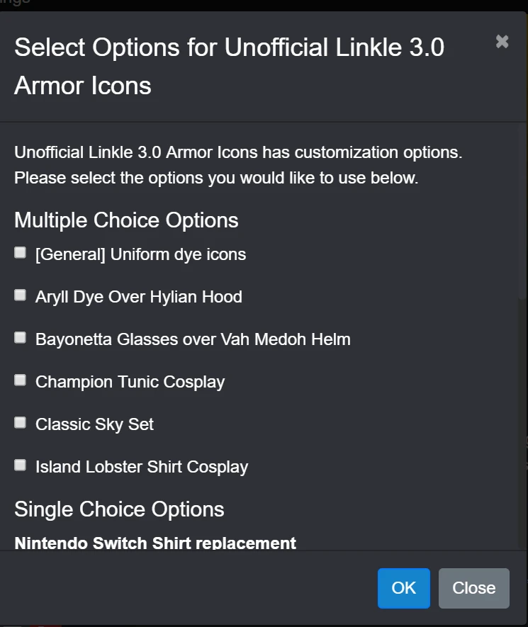Image resolution: width=528 pixels, height=627 pixels.
Task: Click the 'Multiple Choice Options' section heading
Action: tap(126, 220)
